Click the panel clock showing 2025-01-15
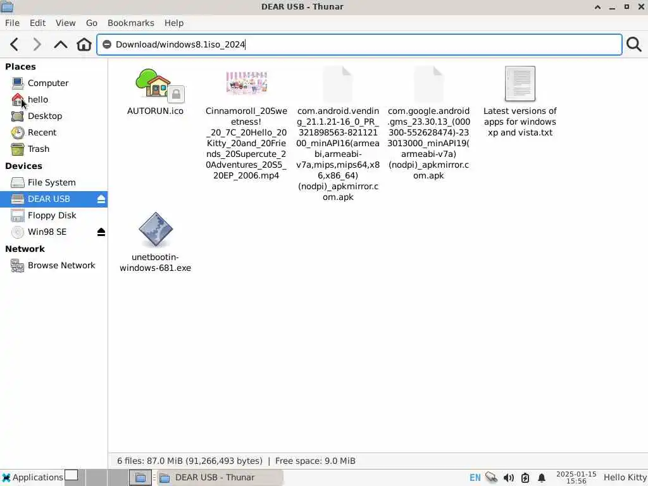648x486 pixels. (576, 478)
